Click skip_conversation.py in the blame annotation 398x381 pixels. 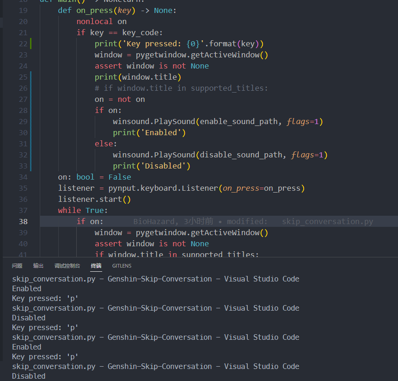[x=328, y=221]
